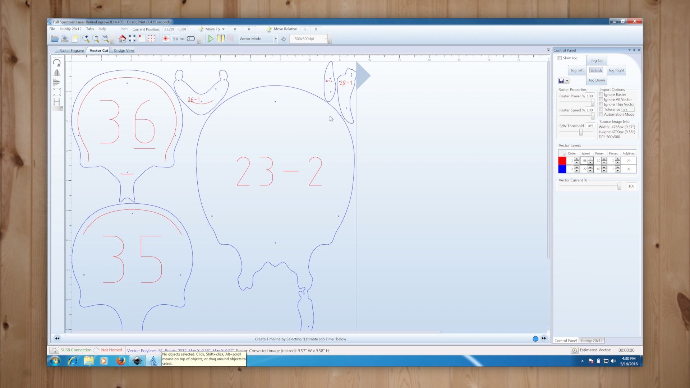Screen dimensions: 690x388
Task: Click the laser home icon in the toolbar
Action: coord(123,38)
